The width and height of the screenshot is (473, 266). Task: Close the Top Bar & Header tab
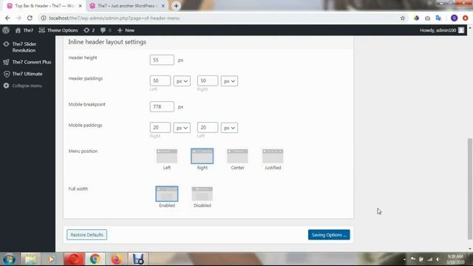tap(81, 6)
